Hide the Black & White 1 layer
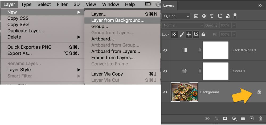Viewport: 266px width, 125px height. tap(165, 50)
